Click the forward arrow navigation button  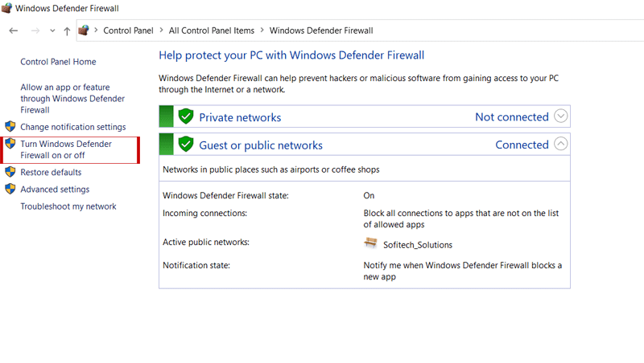(35, 31)
